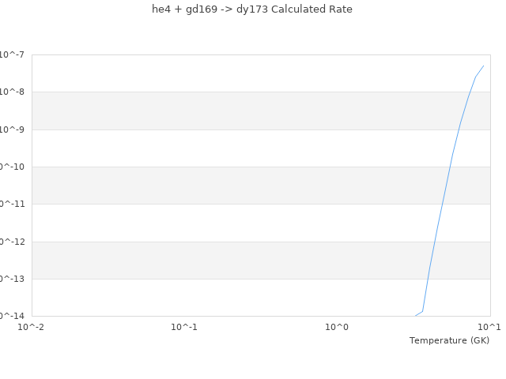
Task: Click the blue curve's start near 10^-14
Action: point(416,315)
